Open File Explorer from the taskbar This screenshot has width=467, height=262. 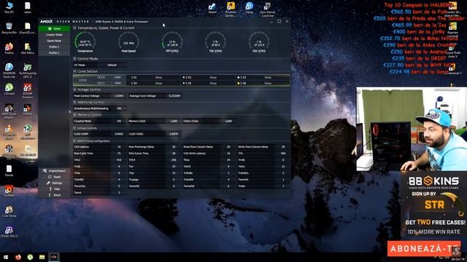[42, 257]
